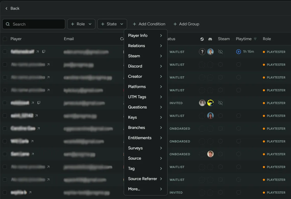Click the crossed-out eye icon on the INVITED row
Screen dimensions: 291x199
(220, 103)
